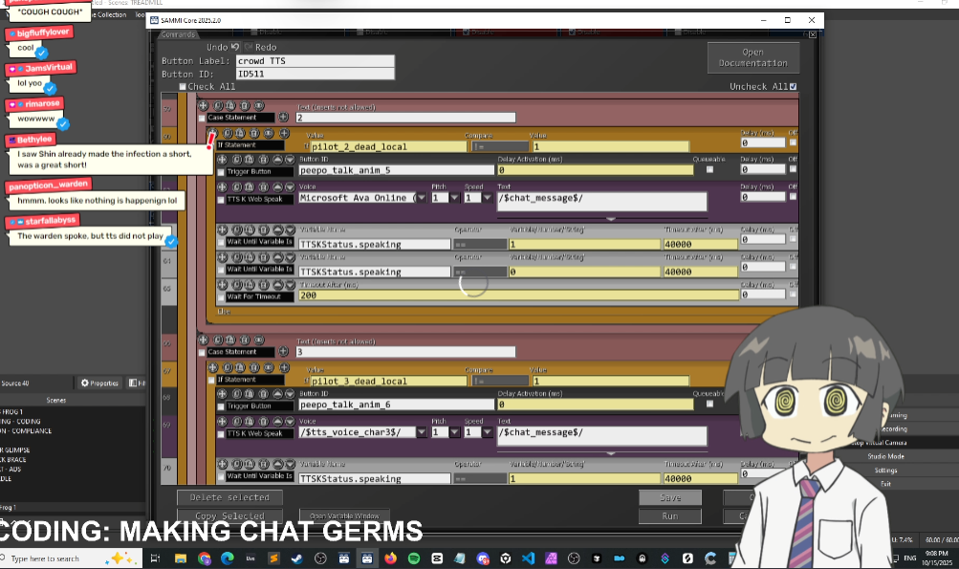Open Google Chrome from the taskbar
959x569 pixels.
(205, 558)
